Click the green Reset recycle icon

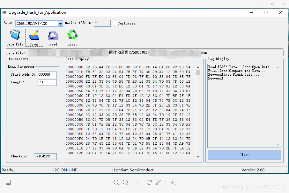coord(72,35)
